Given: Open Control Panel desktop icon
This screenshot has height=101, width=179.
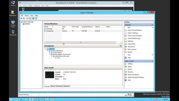Looking at the screenshot, I should 13,24.
